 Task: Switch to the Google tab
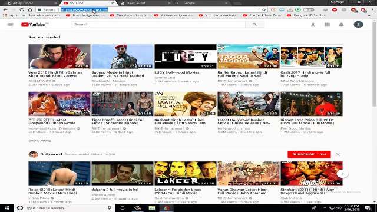(201, 3)
